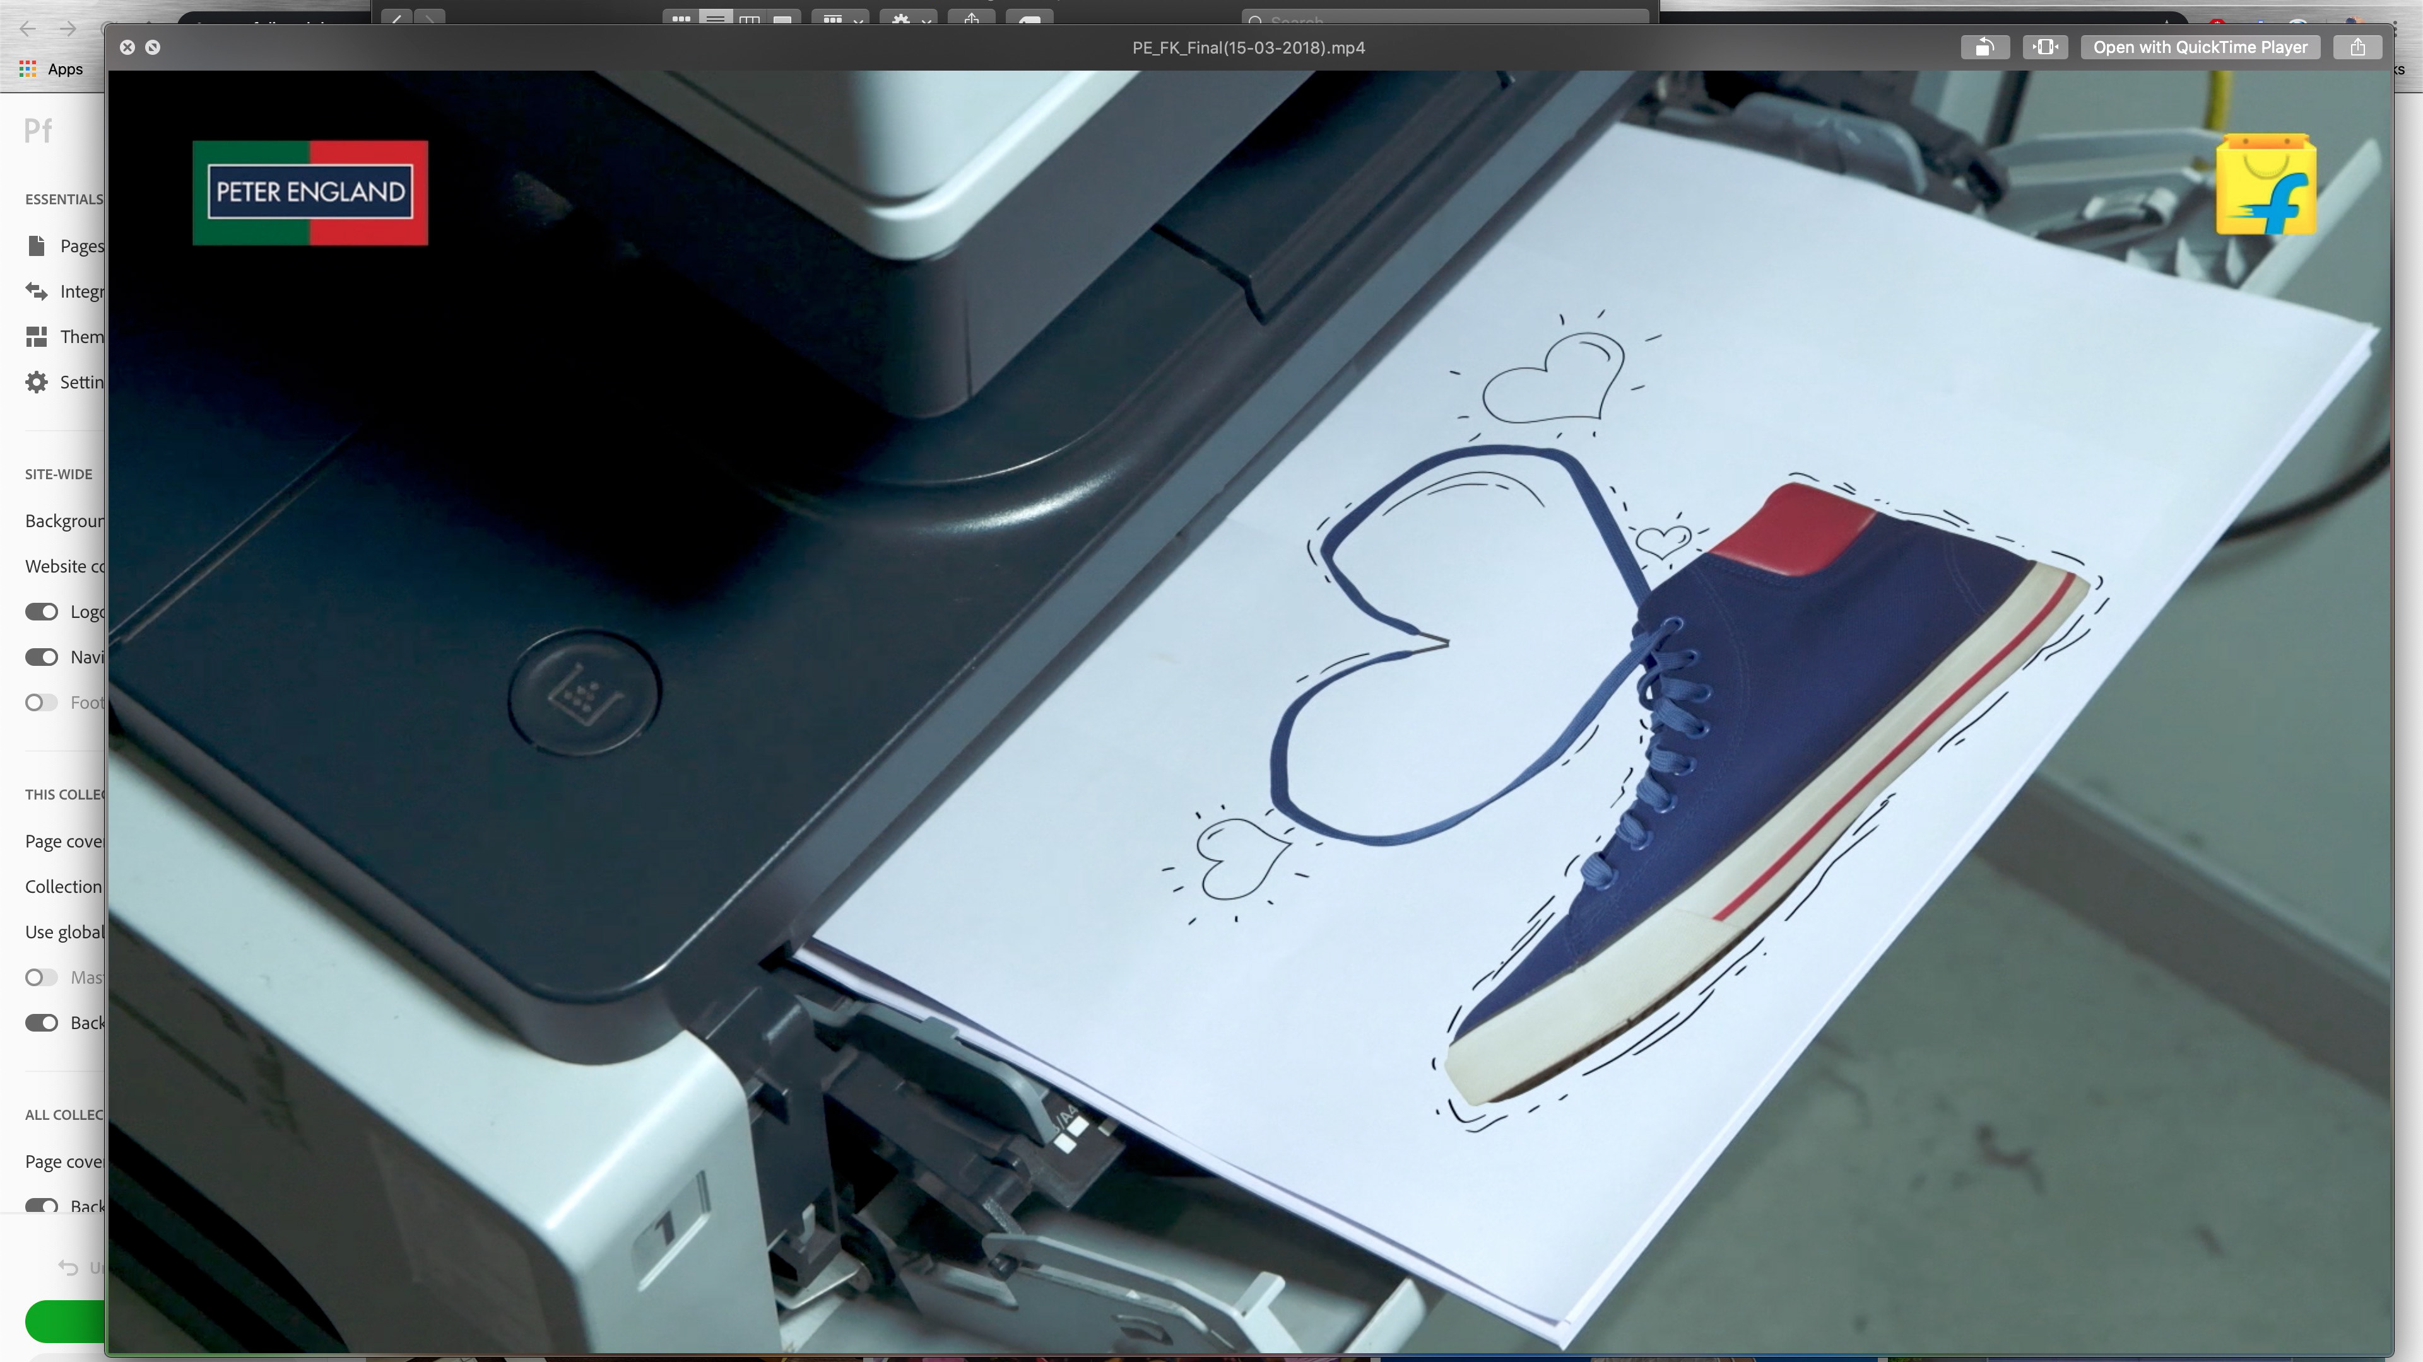This screenshot has height=1362, width=2423.
Task: Click the trim video icon
Action: tap(2045, 47)
